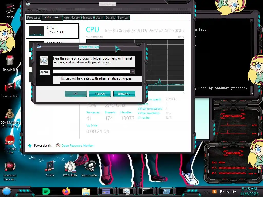Show hidden tray icons arrow
The image size is (263, 197).
pos(206,191)
